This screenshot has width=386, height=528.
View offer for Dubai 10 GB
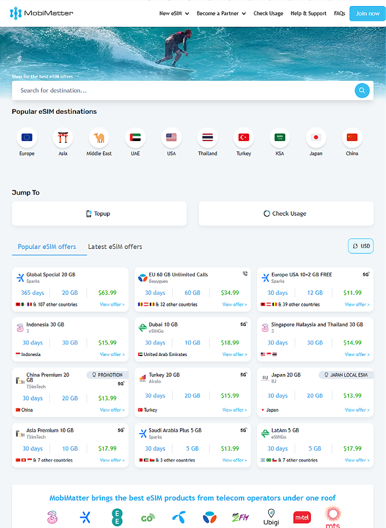235,354
